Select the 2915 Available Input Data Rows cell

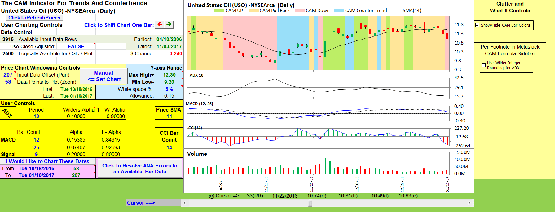tap(8, 39)
